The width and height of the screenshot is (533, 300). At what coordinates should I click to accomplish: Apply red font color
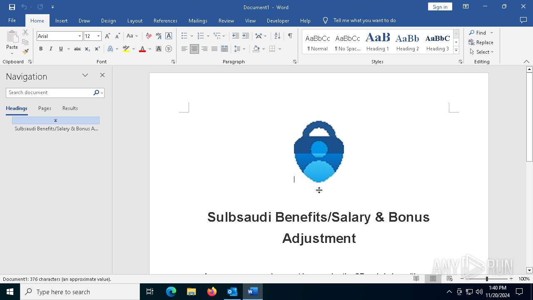pyautogui.click(x=142, y=49)
